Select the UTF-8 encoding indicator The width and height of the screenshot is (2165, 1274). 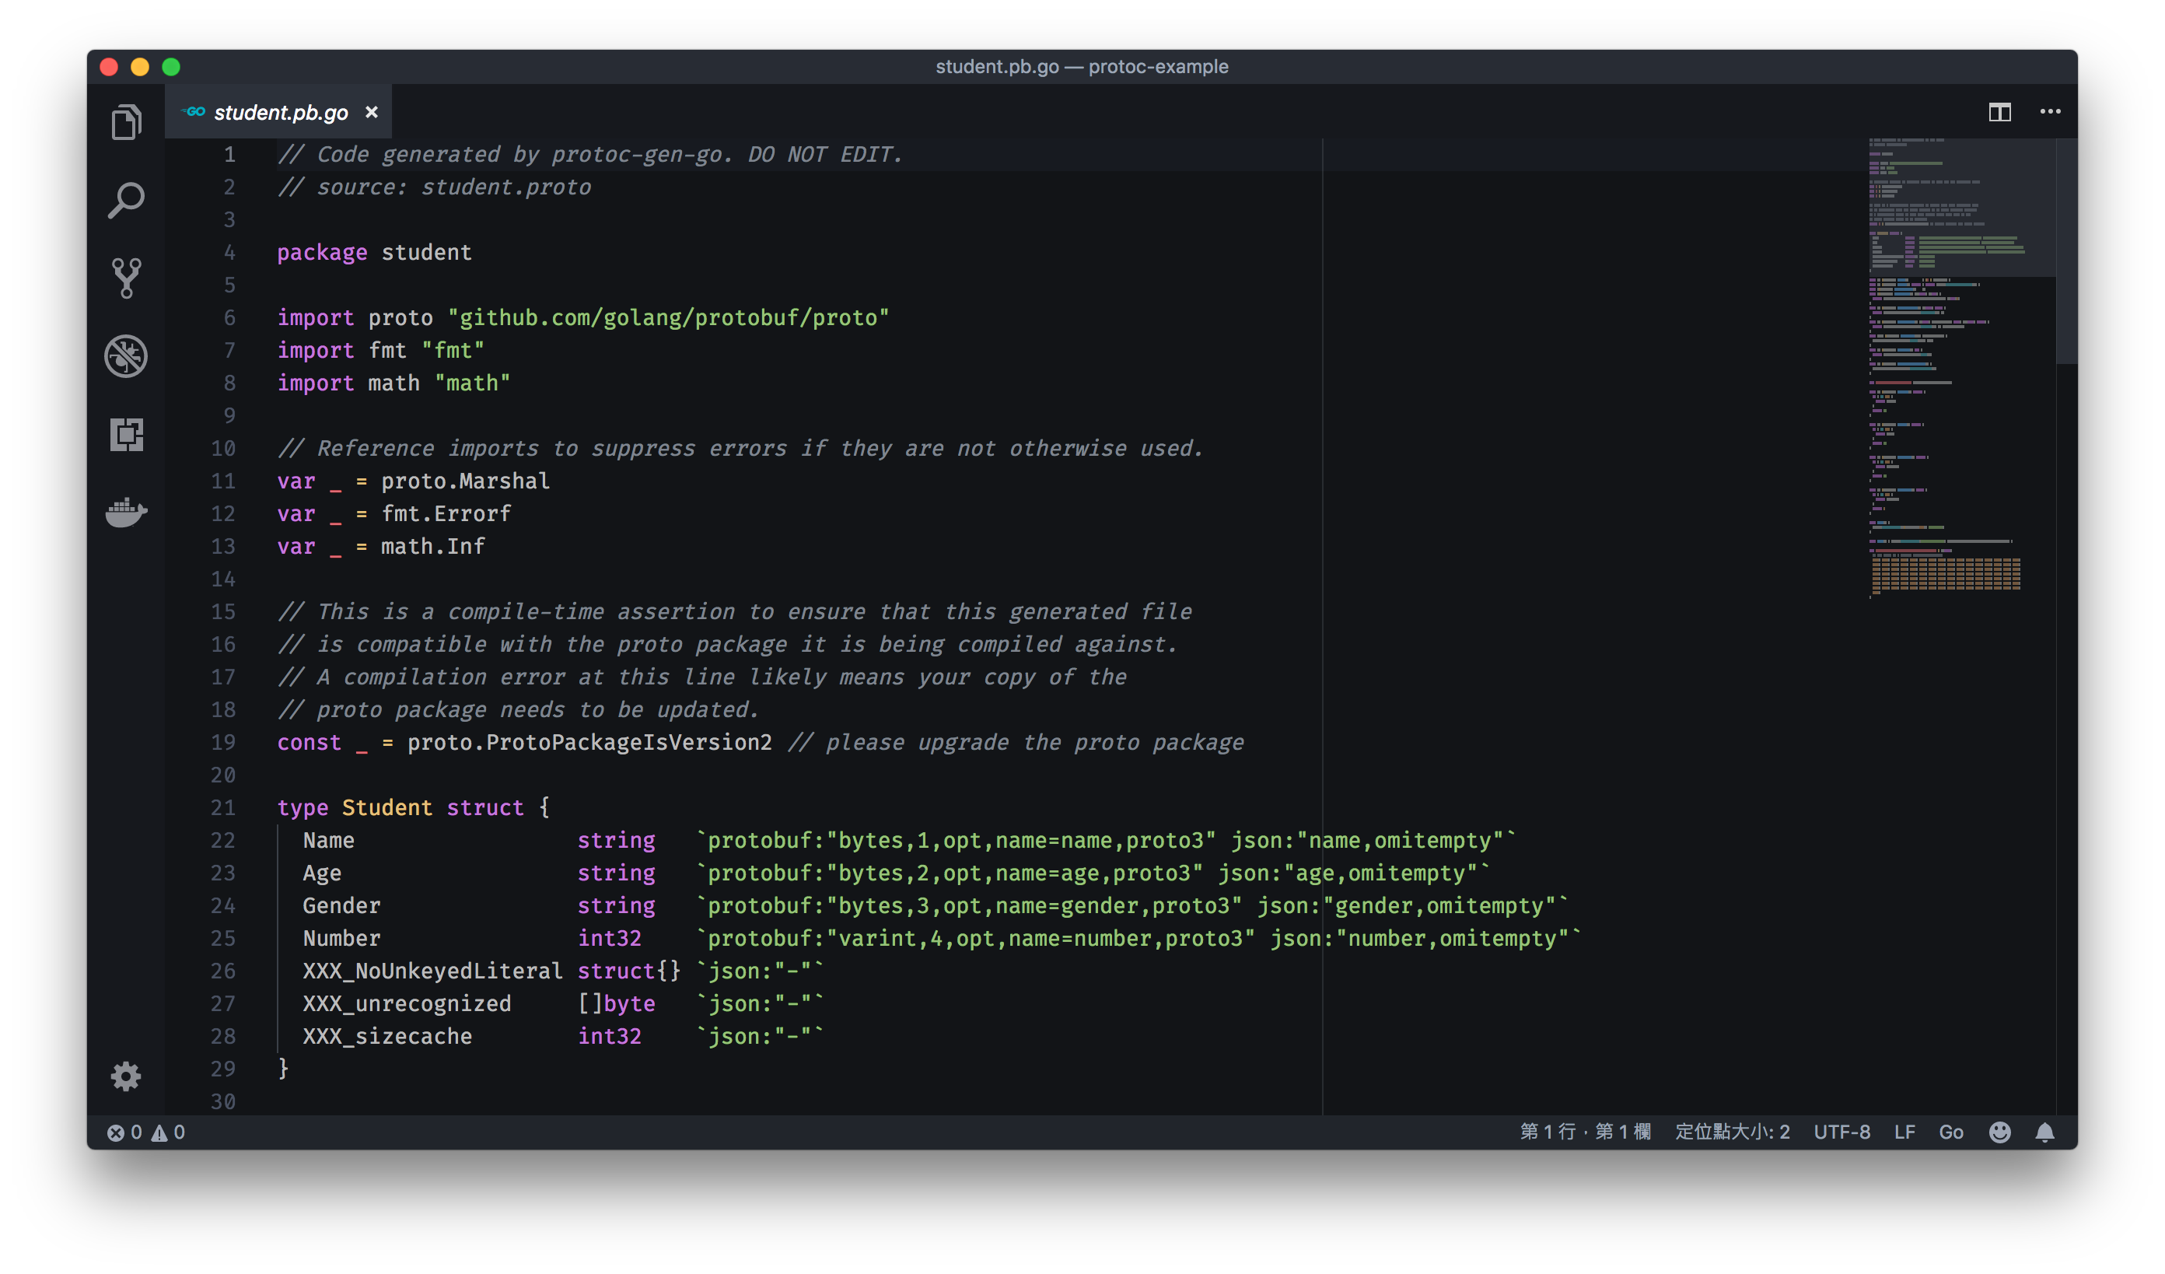[1841, 1132]
